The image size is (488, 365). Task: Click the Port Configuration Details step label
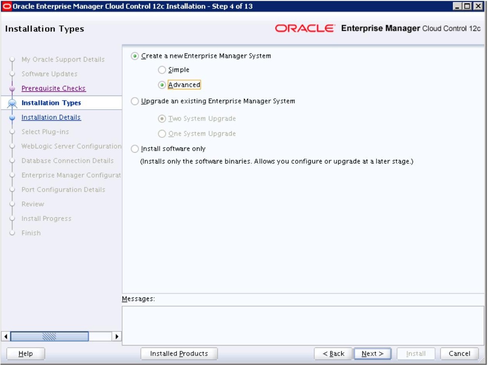[63, 190]
